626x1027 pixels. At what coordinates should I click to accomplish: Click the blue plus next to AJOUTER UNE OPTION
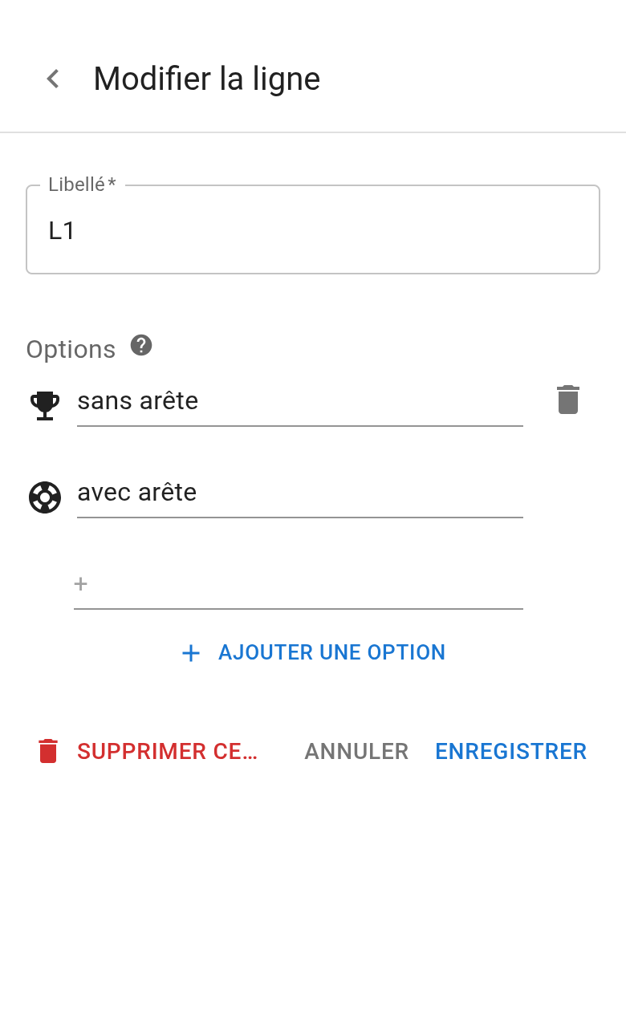[x=190, y=653]
